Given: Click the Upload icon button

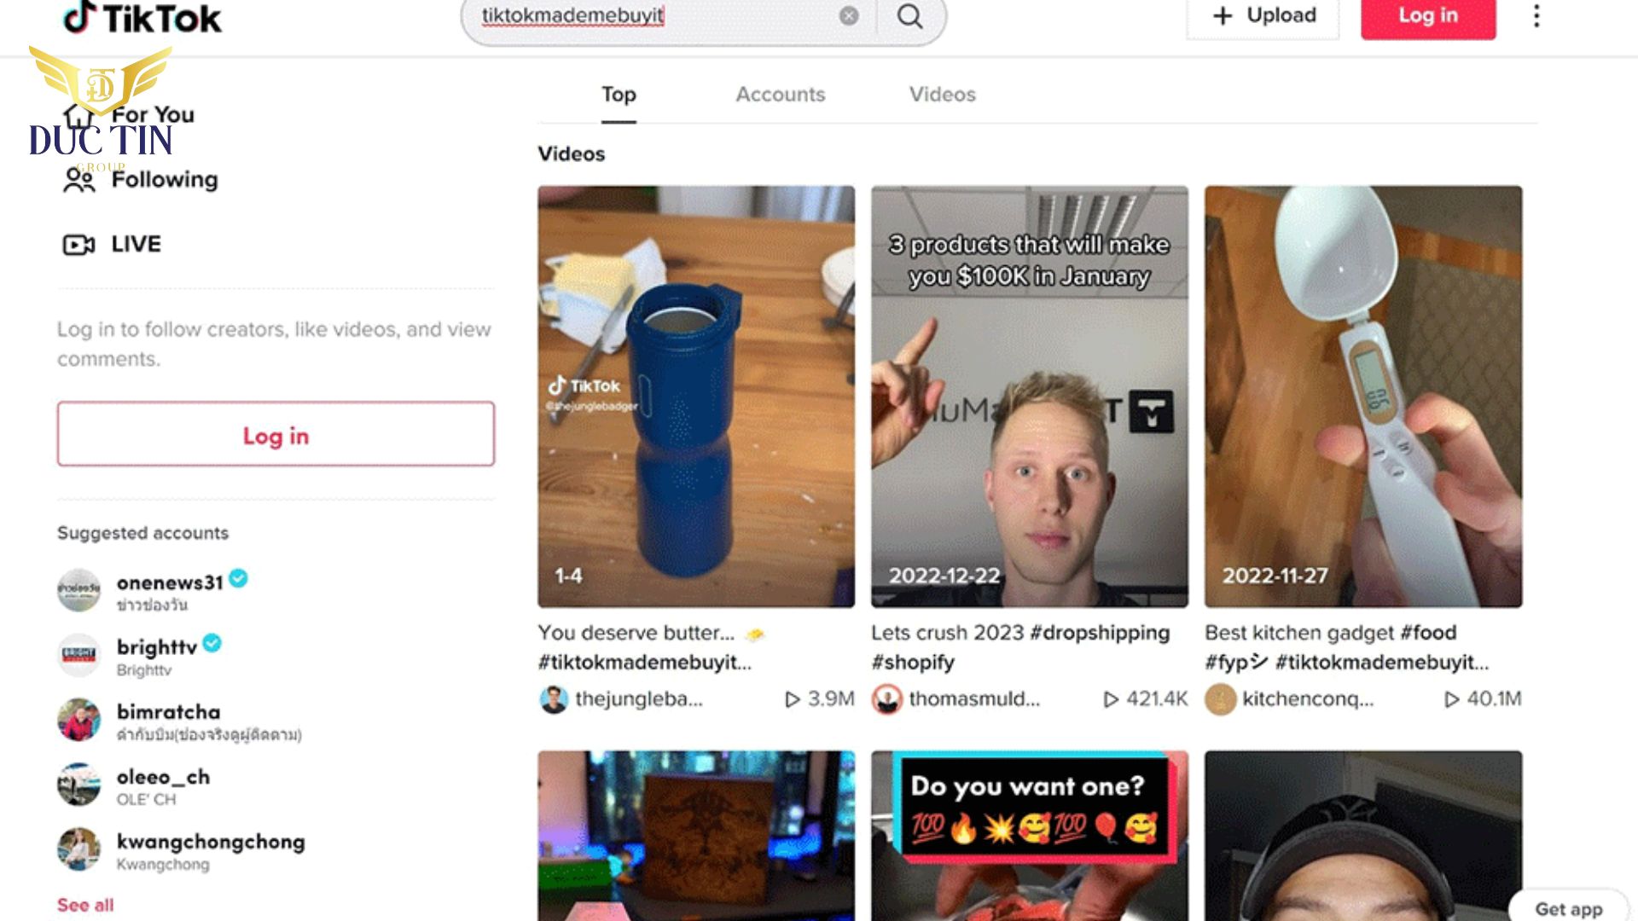Looking at the screenshot, I should click(1221, 15).
